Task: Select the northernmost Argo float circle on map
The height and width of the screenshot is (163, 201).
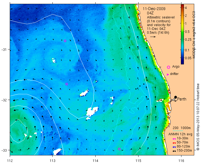Action: 65,41
